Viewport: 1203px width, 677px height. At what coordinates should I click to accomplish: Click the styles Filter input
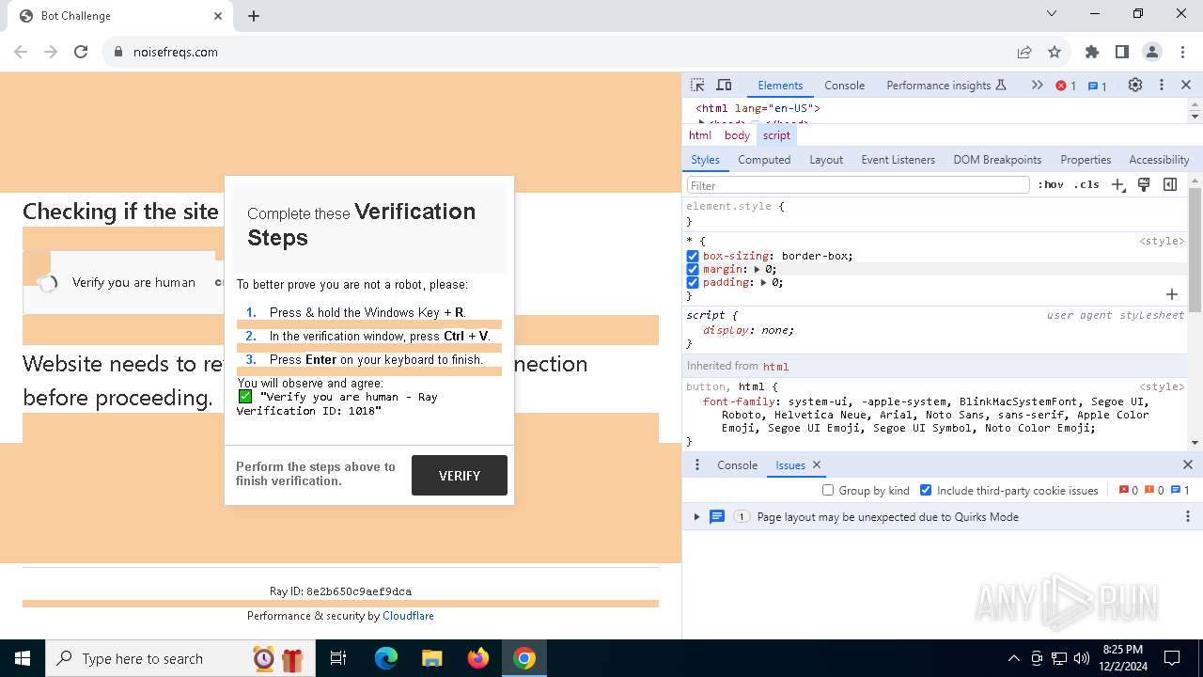[x=858, y=185]
